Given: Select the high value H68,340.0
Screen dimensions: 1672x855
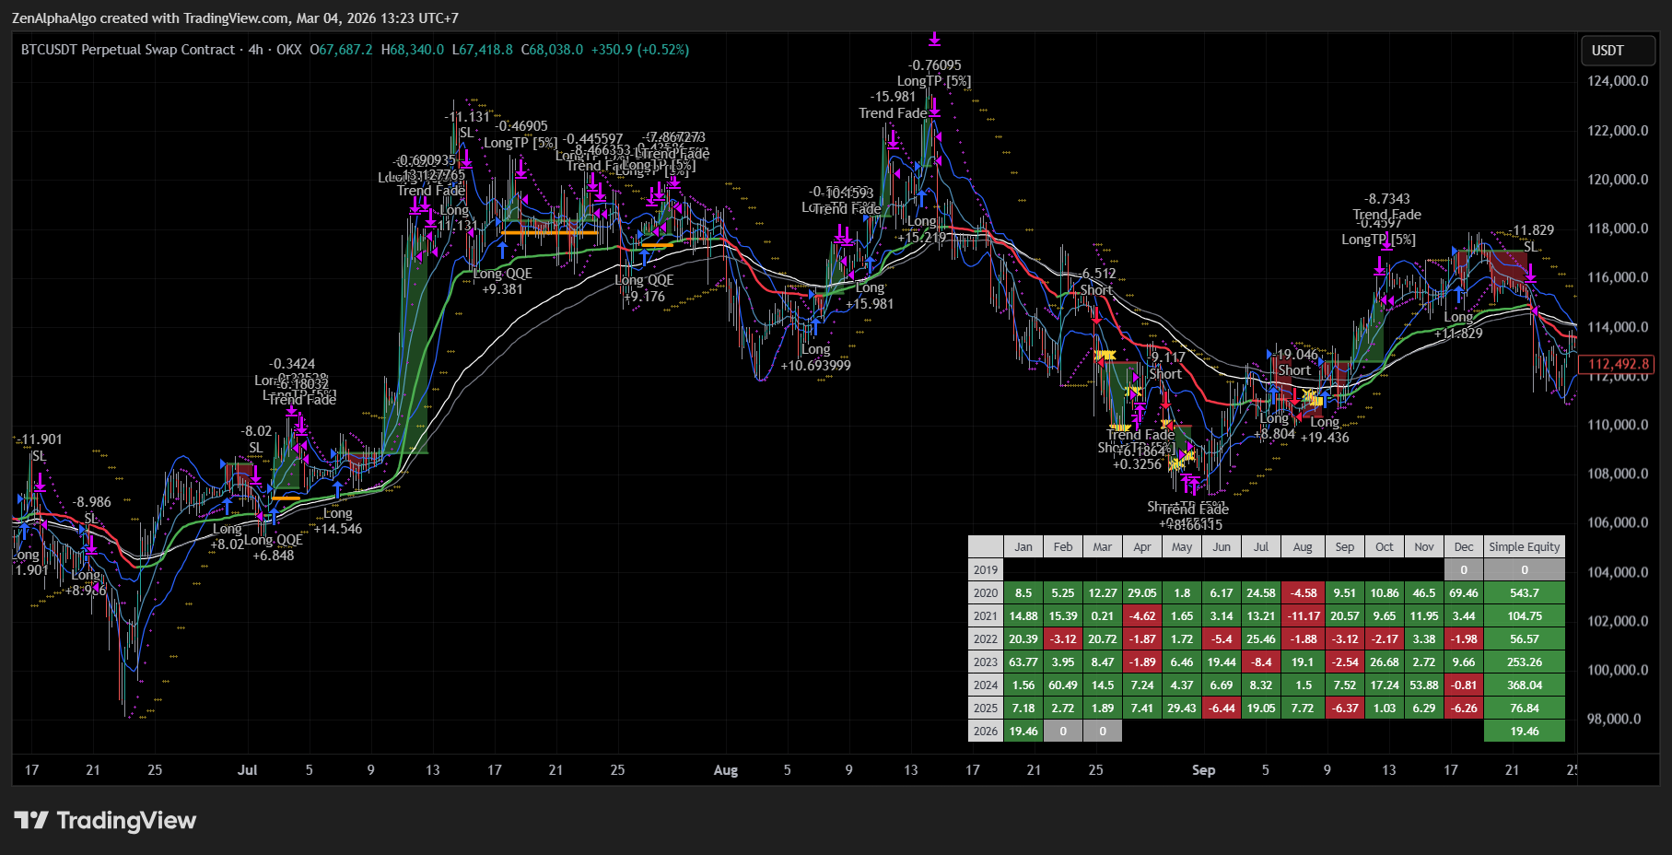Looking at the screenshot, I should tap(413, 50).
